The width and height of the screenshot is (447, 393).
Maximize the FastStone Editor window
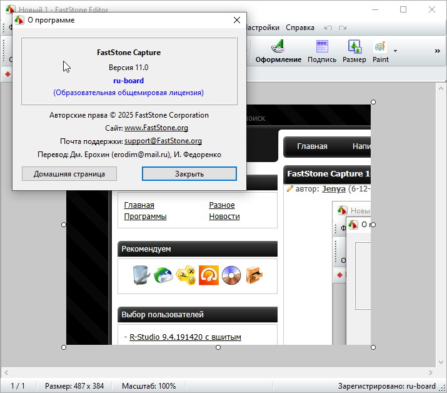403,9
